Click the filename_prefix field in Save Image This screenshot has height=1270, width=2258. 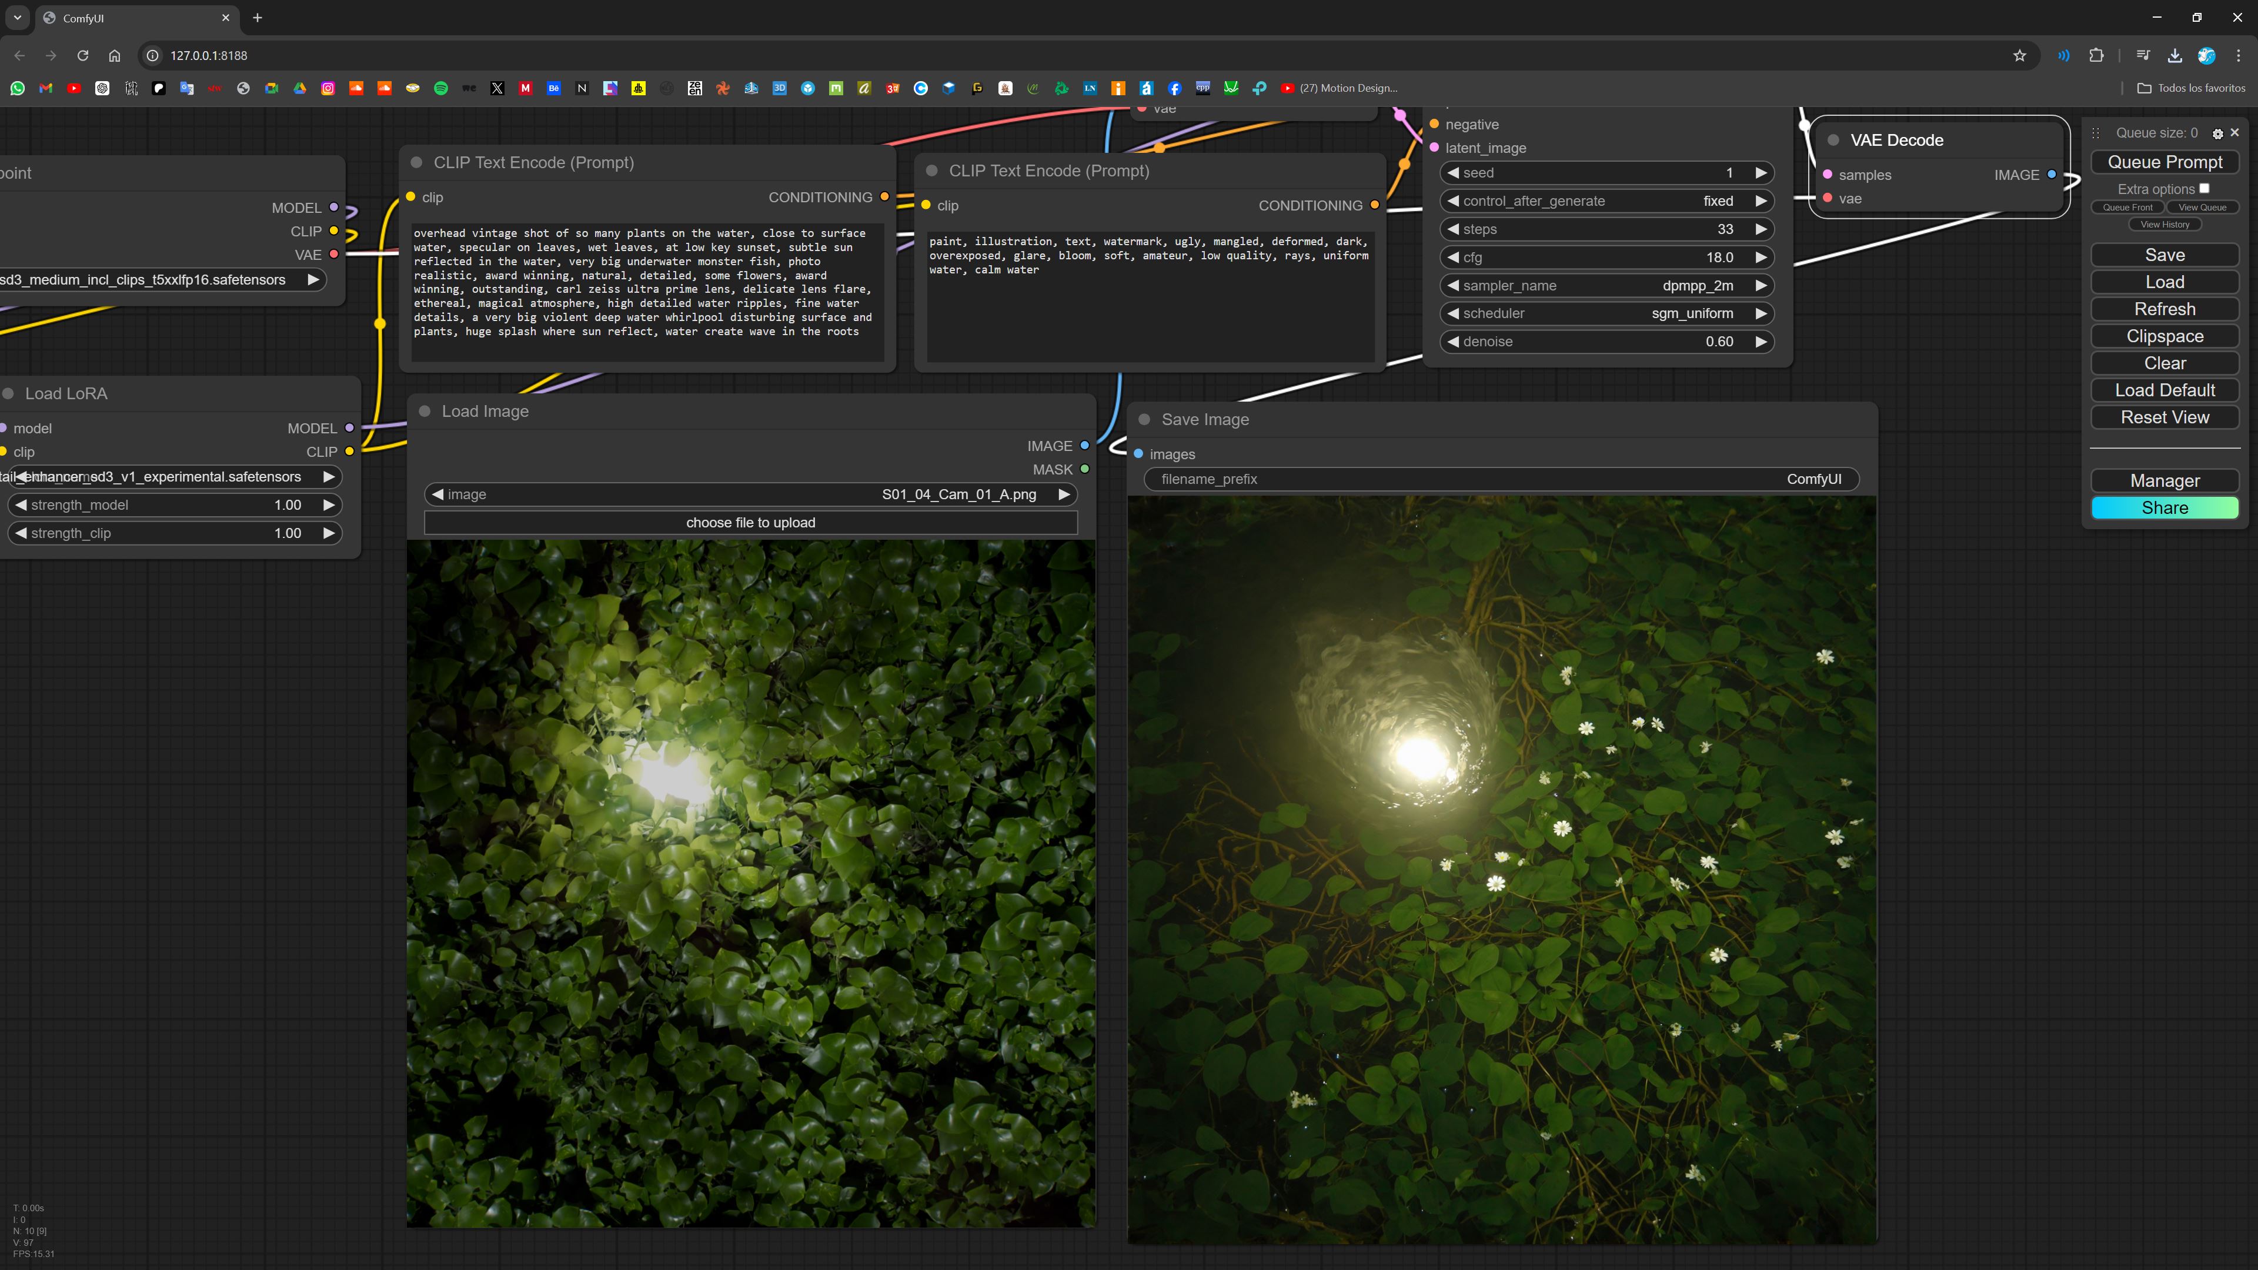tap(1502, 479)
